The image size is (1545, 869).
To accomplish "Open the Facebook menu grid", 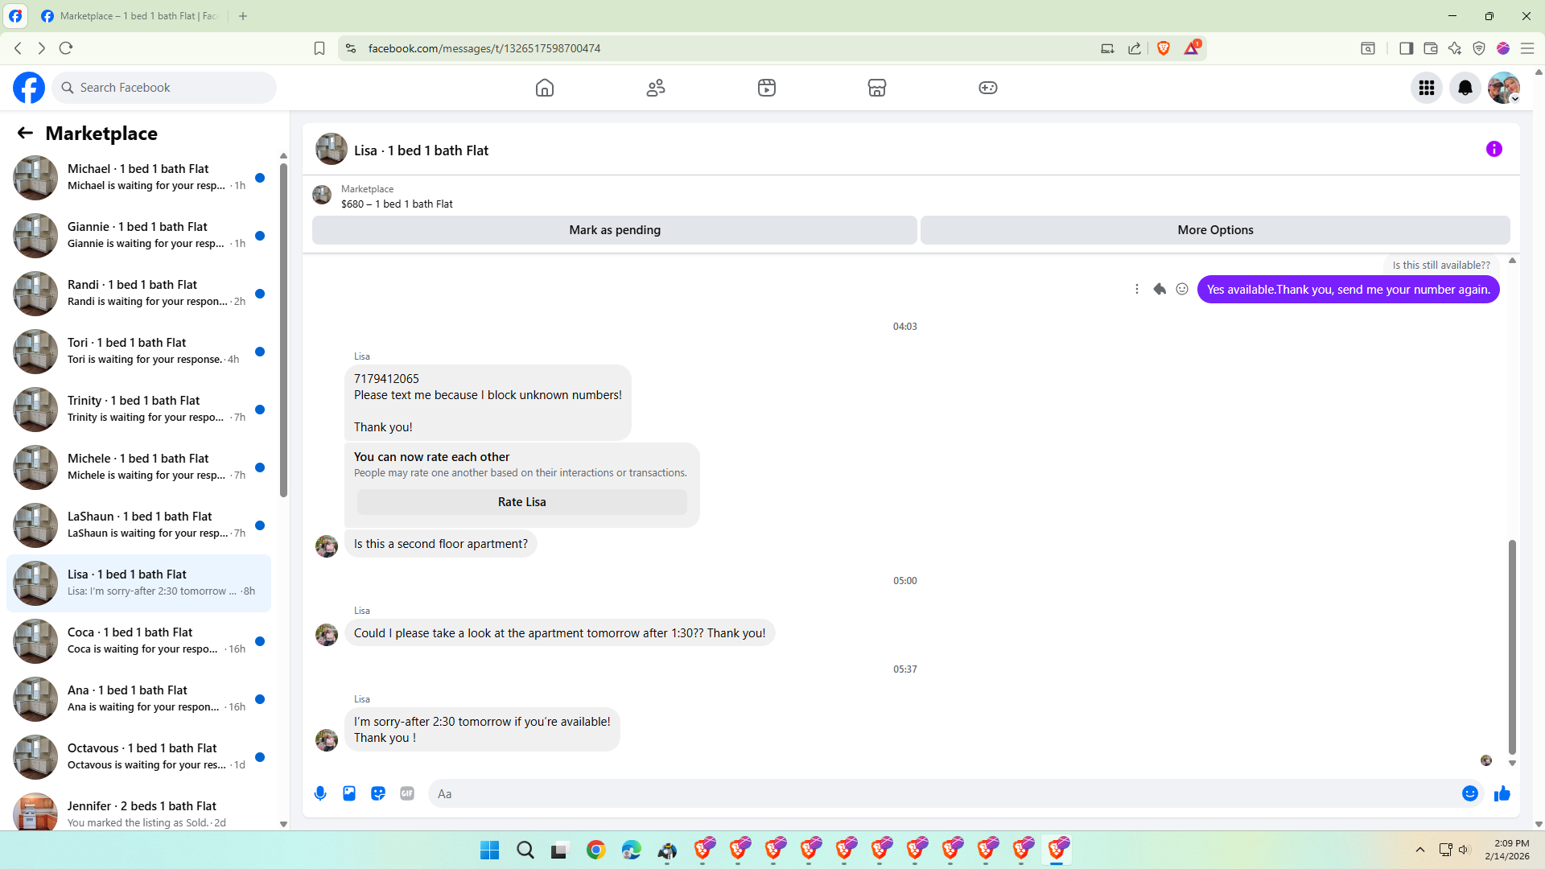I will (x=1426, y=88).
